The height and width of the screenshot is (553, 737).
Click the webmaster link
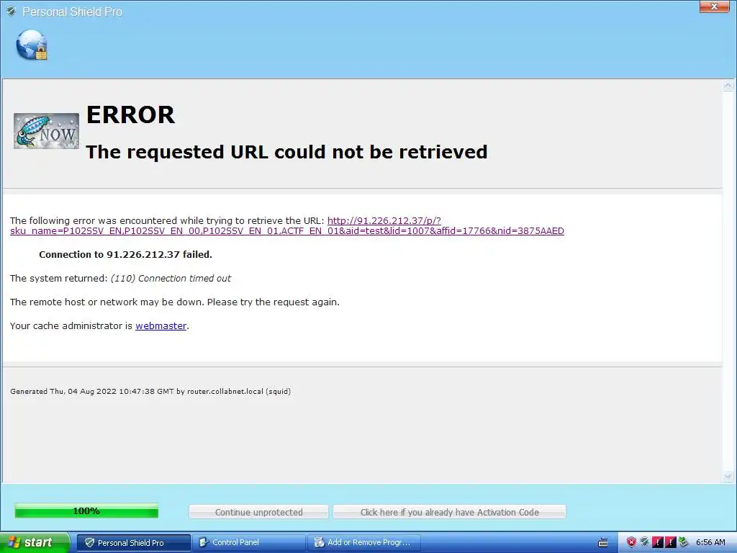tap(160, 325)
